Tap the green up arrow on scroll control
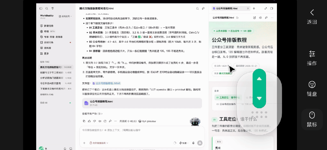 [x=259, y=79]
